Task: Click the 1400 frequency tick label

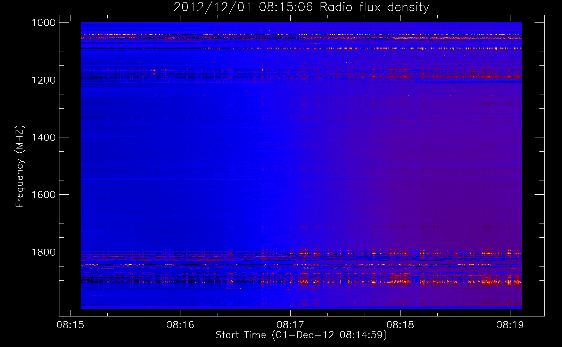Action: (43, 137)
